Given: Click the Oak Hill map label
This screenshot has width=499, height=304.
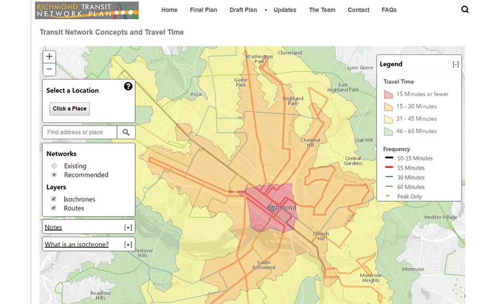Looking at the screenshot, I should (364, 140).
